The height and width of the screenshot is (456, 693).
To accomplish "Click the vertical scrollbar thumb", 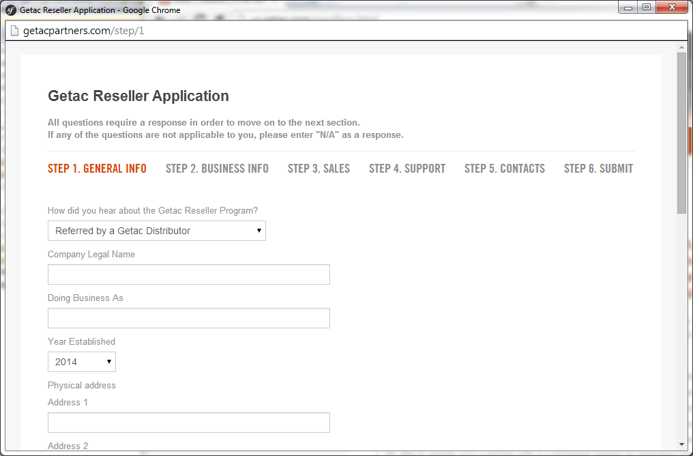I will [x=681, y=132].
